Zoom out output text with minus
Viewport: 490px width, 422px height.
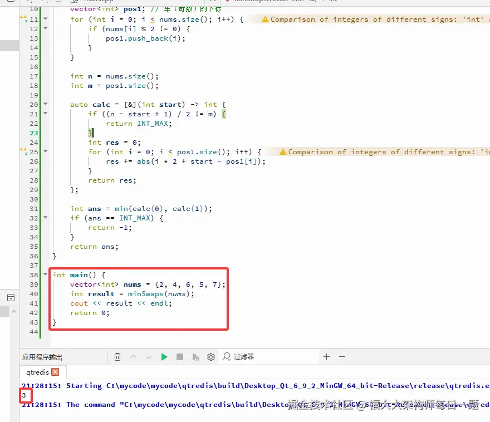click(342, 357)
